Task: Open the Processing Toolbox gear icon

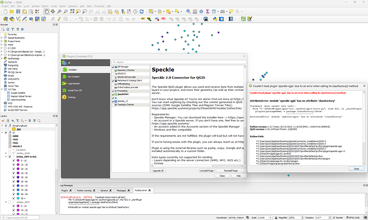Action: pyautogui.click(x=201, y=12)
